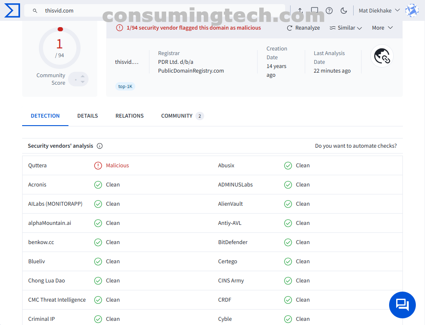This screenshot has height=325, width=425.
Task: Open the Mat Diekhake account dropdown
Action: point(379,10)
